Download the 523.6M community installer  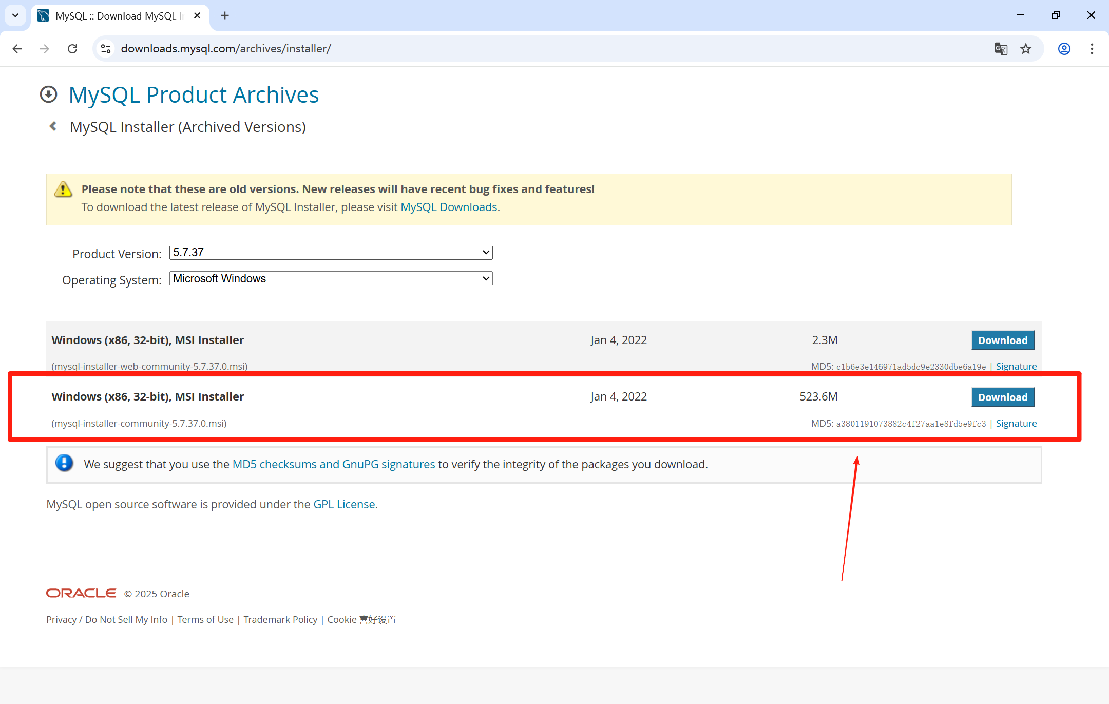[1003, 397]
